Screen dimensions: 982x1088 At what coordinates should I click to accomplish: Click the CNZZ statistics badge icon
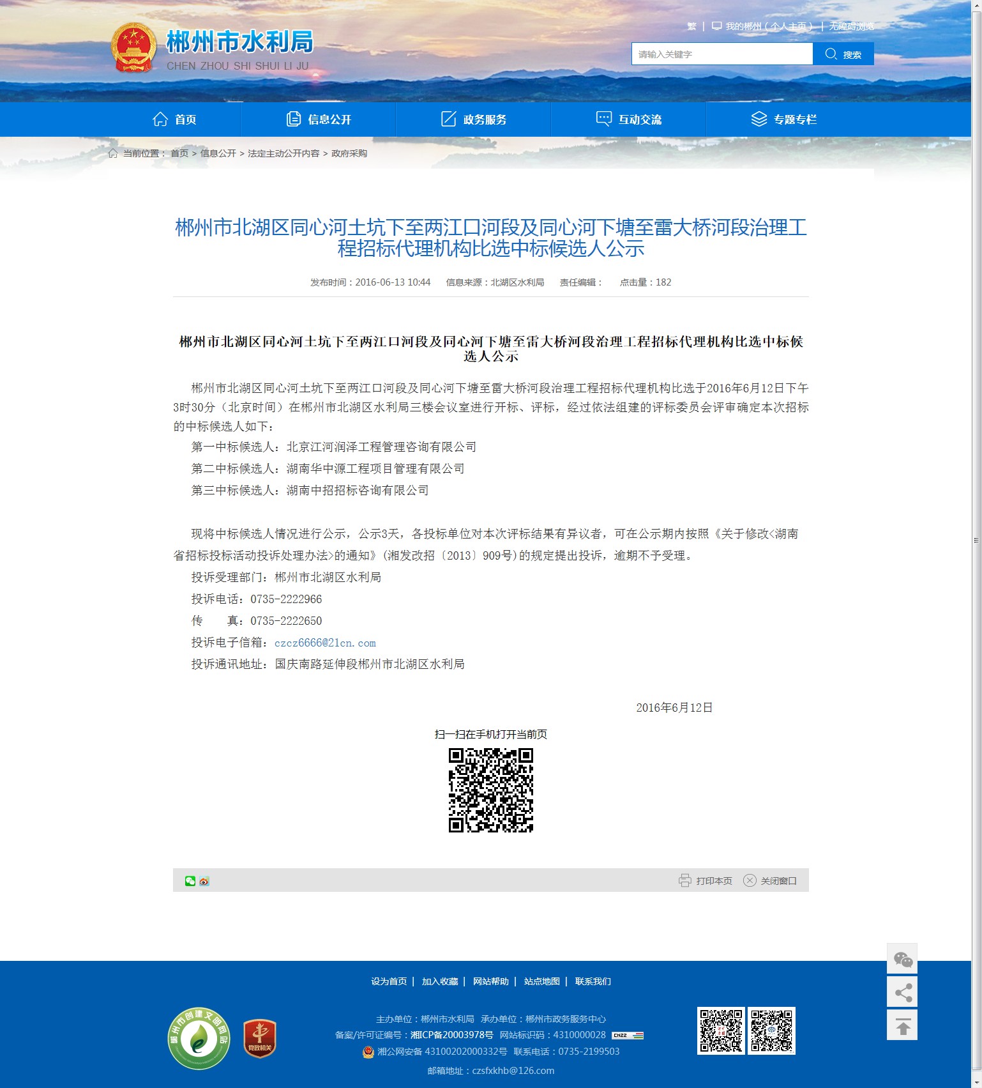click(628, 1036)
